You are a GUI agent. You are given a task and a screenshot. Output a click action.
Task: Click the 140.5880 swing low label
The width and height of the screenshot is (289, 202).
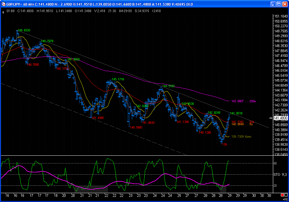click(136, 128)
